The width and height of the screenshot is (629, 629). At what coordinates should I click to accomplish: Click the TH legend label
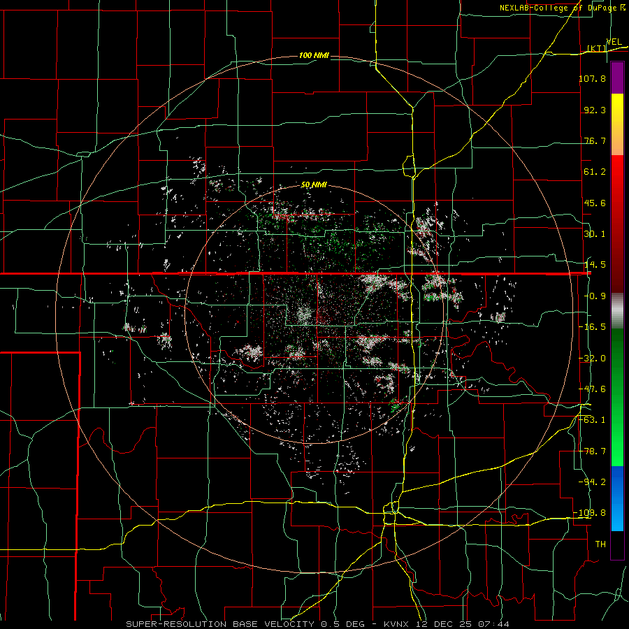point(600,544)
